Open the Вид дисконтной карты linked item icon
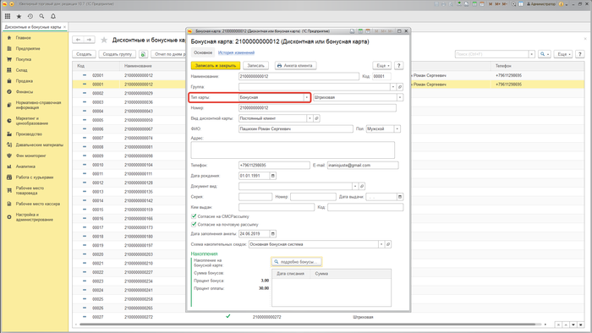 tap(317, 118)
